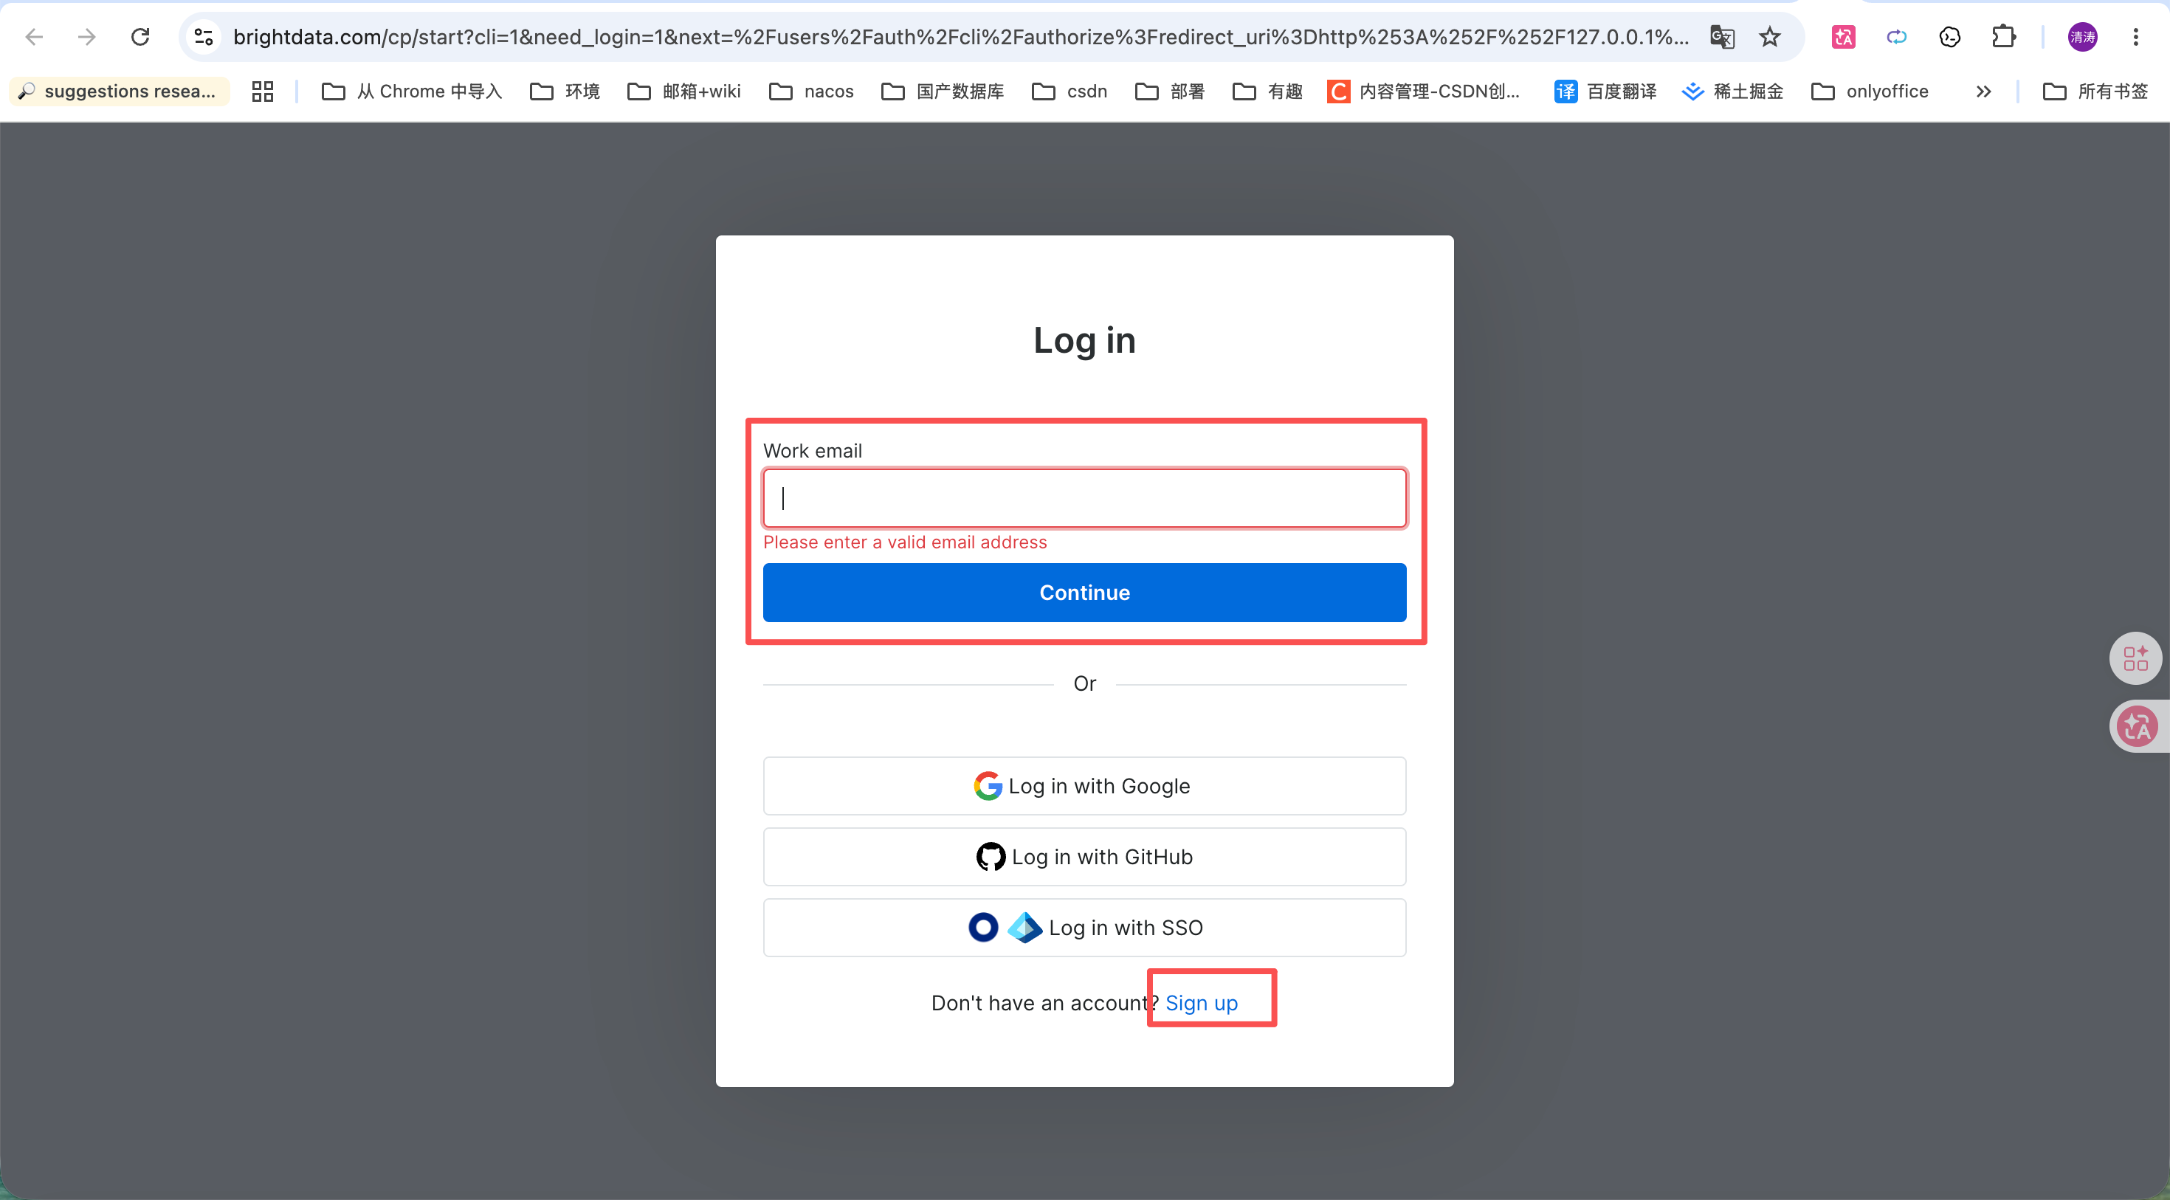
Task: Reload the current page
Action: (x=141, y=37)
